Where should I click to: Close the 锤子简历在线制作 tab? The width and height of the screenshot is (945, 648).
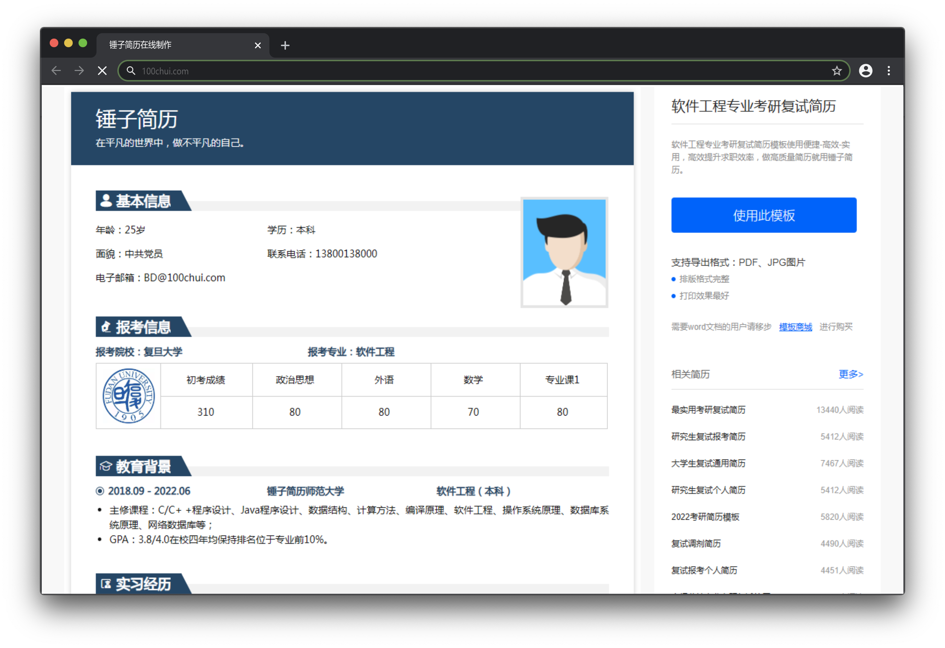(x=257, y=45)
